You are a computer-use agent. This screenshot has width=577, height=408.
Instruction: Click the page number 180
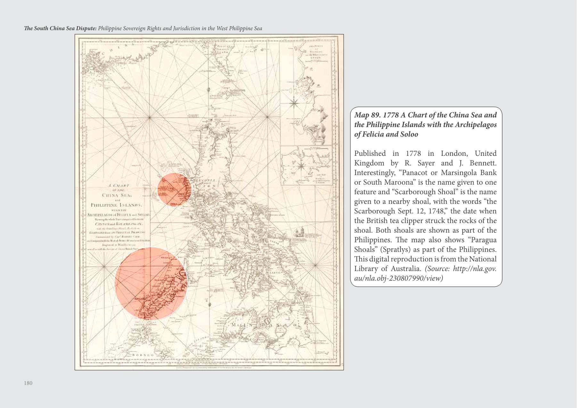(x=28, y=383)
